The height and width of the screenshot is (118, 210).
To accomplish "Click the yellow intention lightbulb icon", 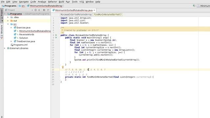I will pos(63,67).
